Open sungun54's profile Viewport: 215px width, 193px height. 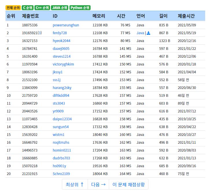click(x=60, y=127)
